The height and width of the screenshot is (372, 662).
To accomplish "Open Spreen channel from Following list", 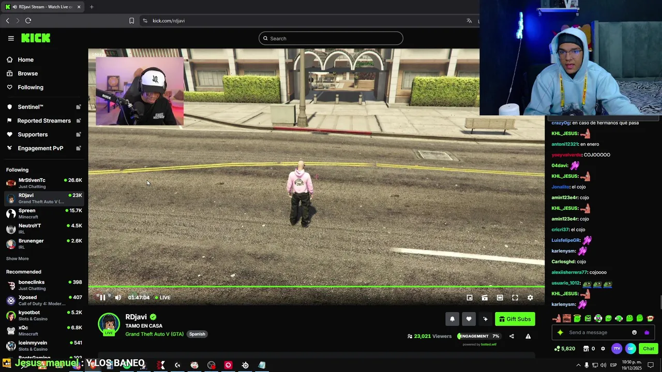I will pos(44,213).
